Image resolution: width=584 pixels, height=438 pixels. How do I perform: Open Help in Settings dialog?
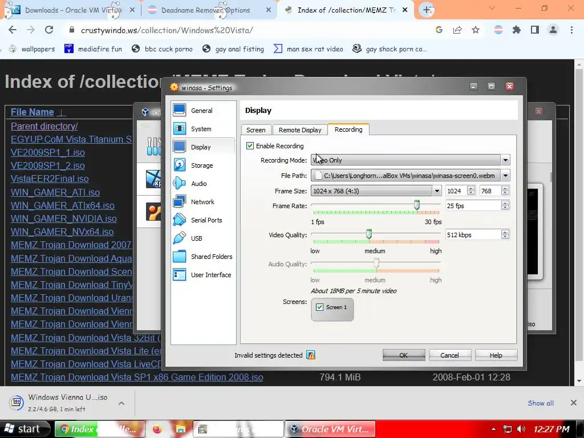point(496,355)
